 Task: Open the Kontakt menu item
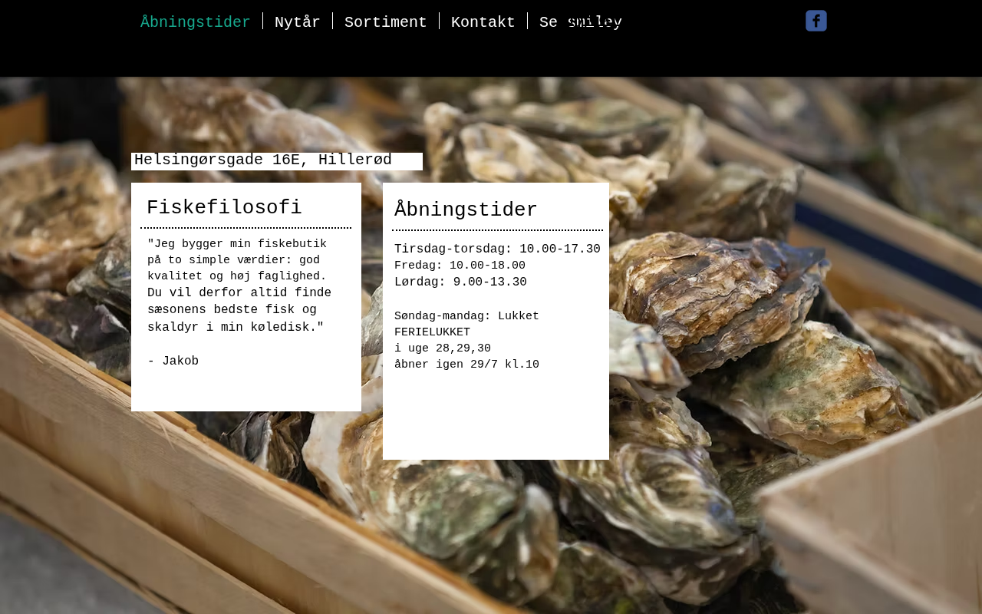483,22
